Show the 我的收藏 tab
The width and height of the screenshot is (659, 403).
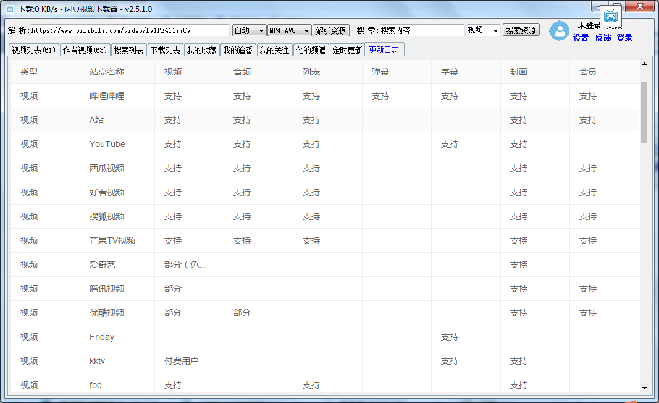[202, 50]
